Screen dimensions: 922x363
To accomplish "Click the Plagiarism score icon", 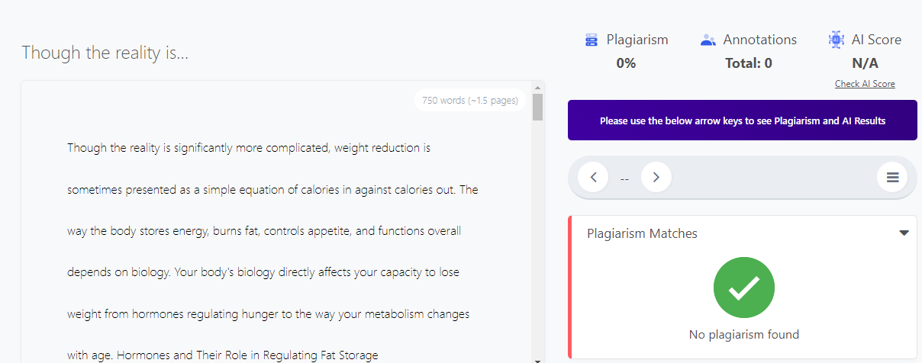I will coord(592,40).
